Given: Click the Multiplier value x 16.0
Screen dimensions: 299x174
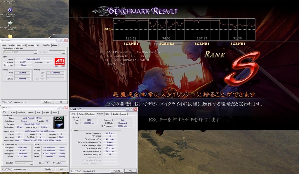Looking at the screenshot, I should pyautogui.click(x=23, y=150).
